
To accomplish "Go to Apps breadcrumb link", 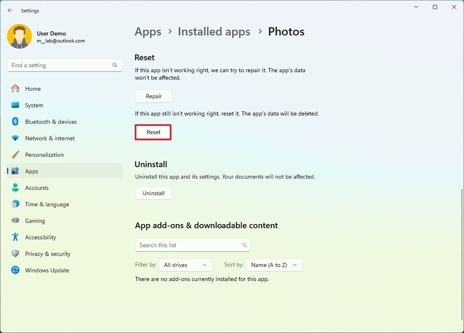I will [148, 32].
